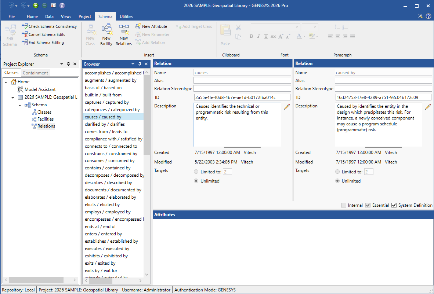Viewport: 434px width, 294px height.
Task: Open the help question mark icon
Action: click(x=428, y=16)
